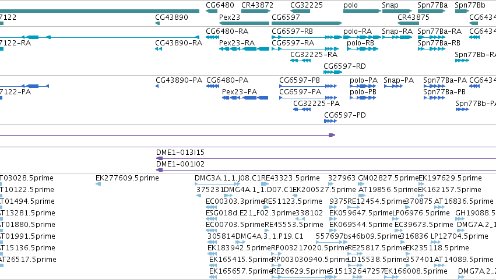This screenshot has height=280, width=496.
Task: Select the CG43890 gene label
Action: coord(171,17)
